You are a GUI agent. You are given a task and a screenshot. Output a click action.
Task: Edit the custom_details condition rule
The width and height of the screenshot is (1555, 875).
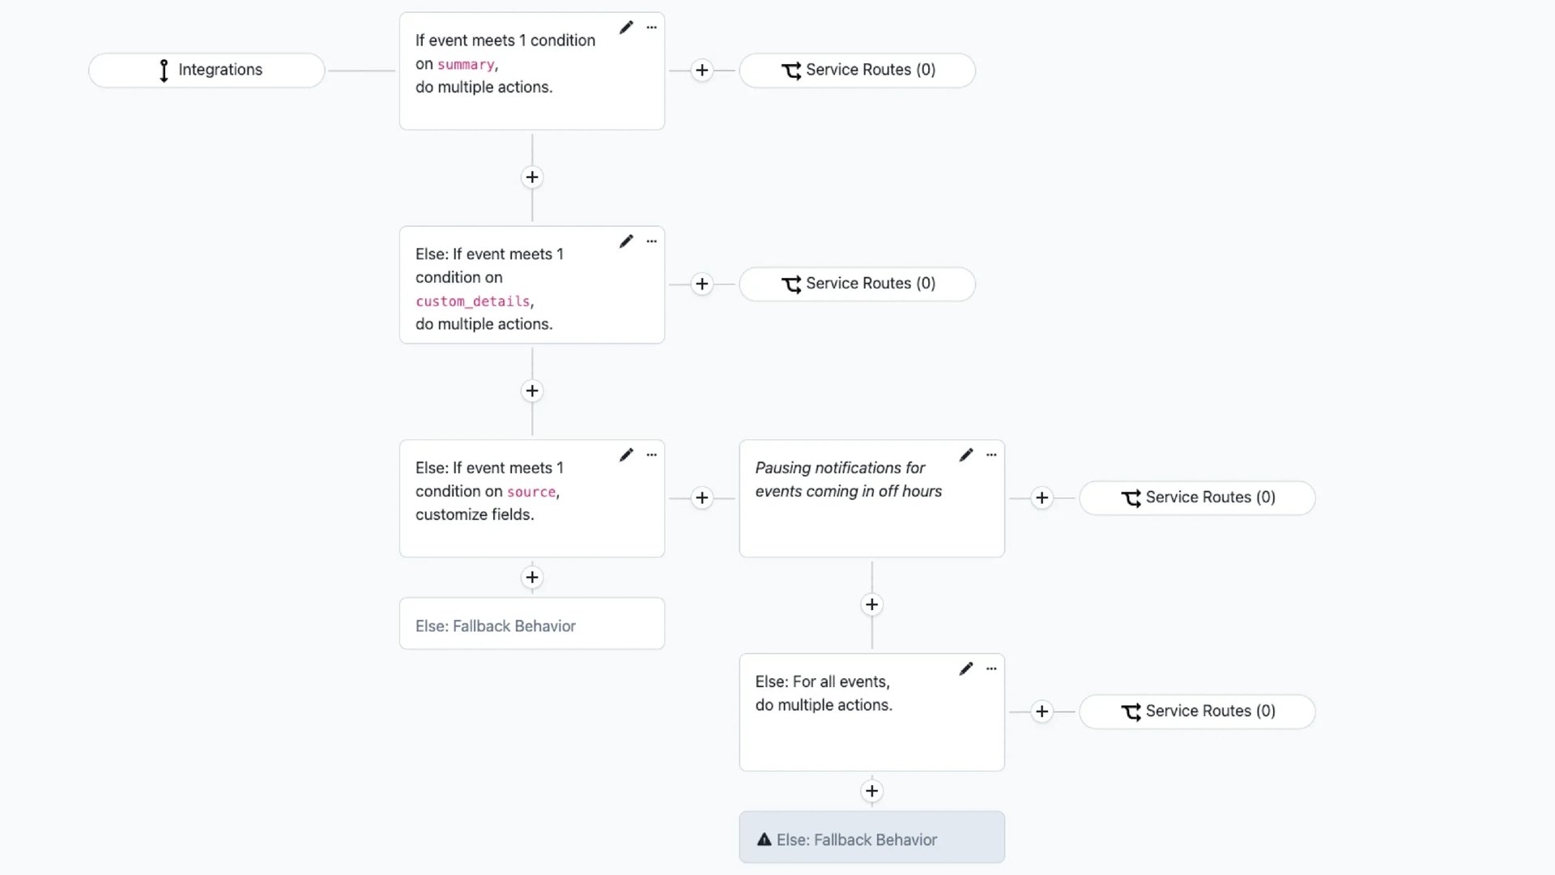point(626,241)
